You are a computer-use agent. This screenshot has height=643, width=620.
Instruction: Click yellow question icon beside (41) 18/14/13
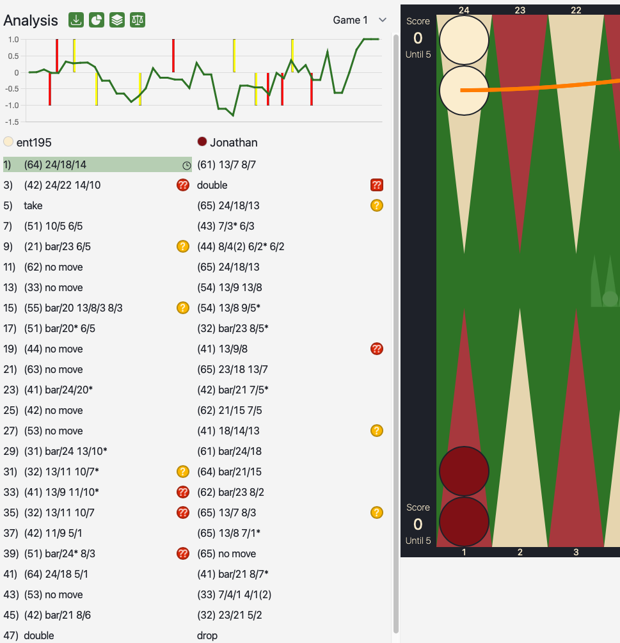(377, 431)
